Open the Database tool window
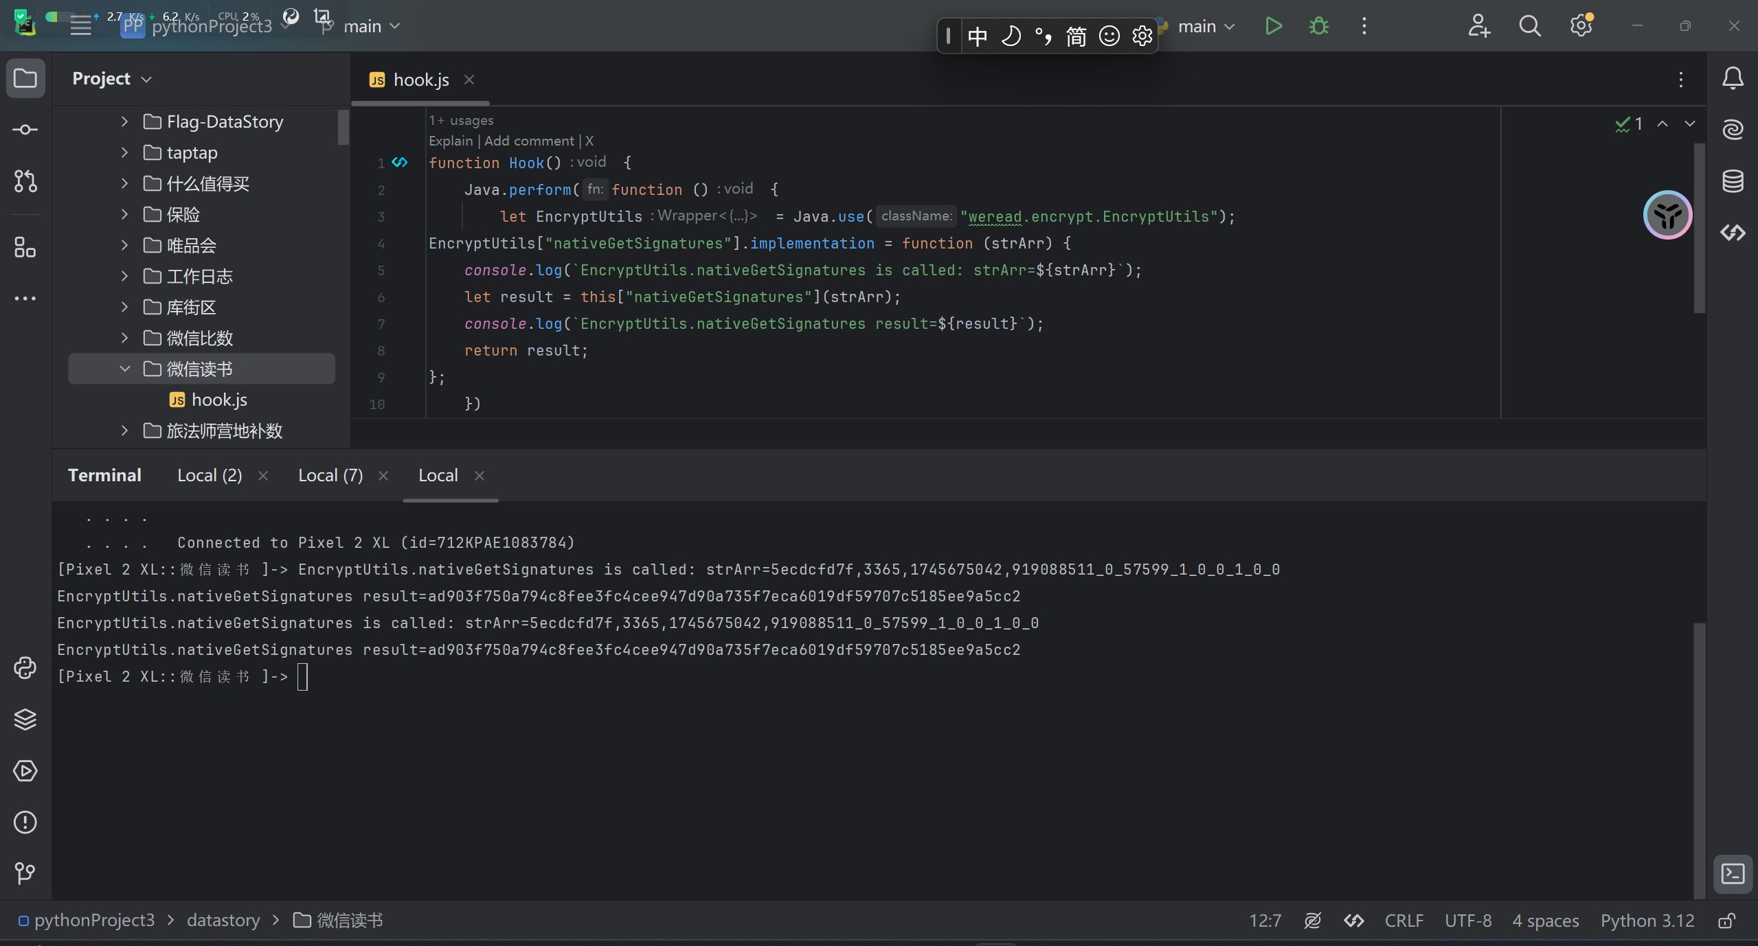 (x=1733, y=181)
